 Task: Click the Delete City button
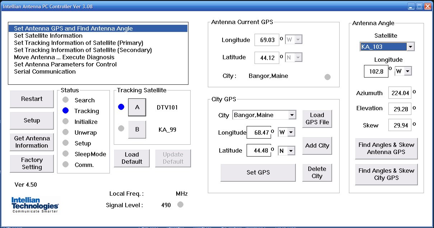click(x=317, y=172)
